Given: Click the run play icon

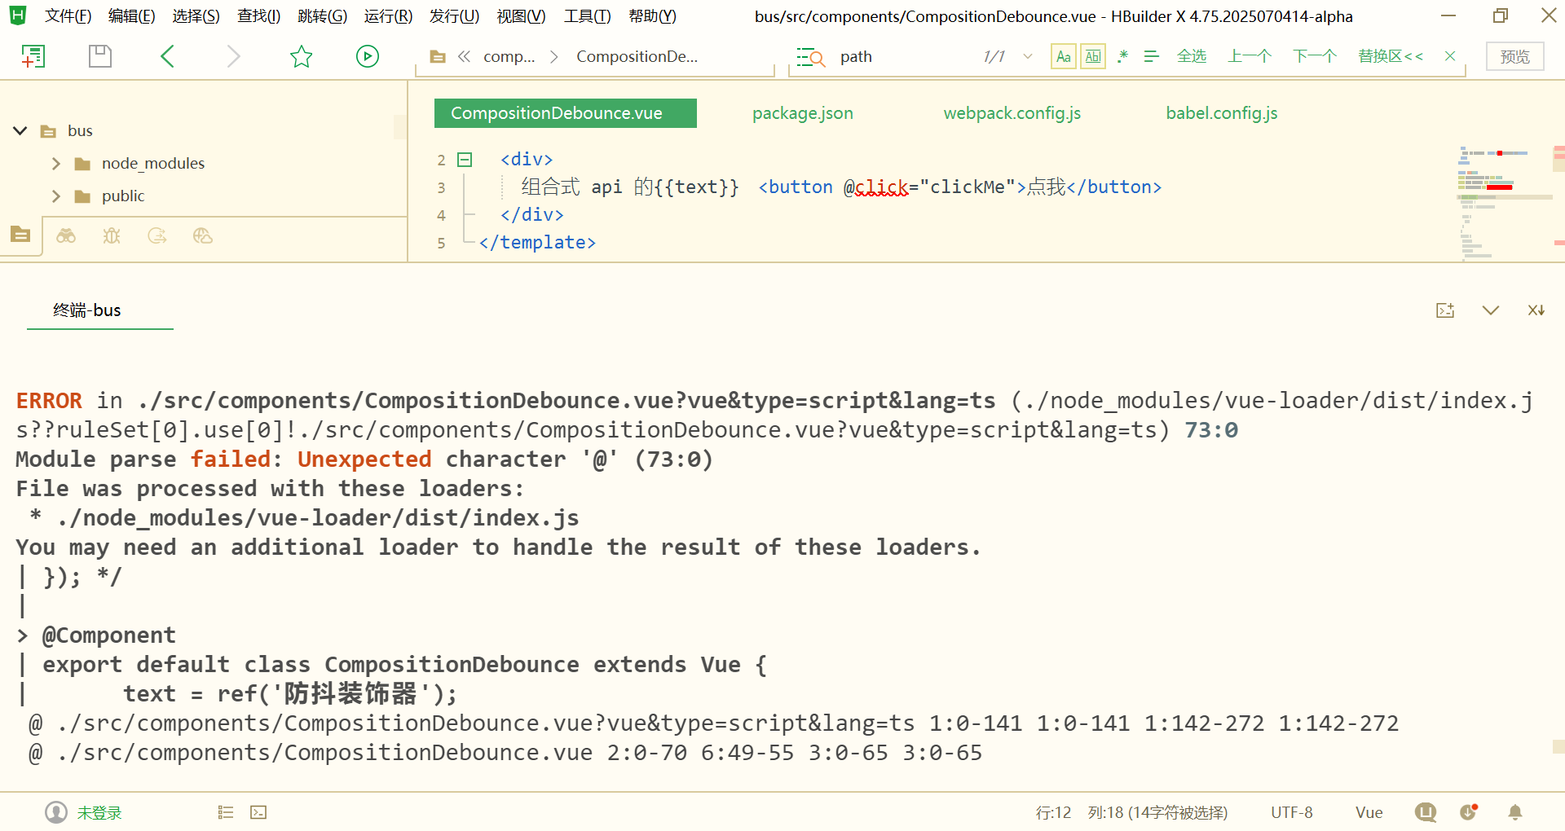Looking at the screenshot, I should [x=368, y=56].
